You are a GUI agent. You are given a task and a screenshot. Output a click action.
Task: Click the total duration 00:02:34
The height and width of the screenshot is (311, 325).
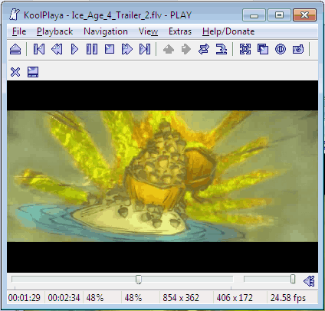64,298
